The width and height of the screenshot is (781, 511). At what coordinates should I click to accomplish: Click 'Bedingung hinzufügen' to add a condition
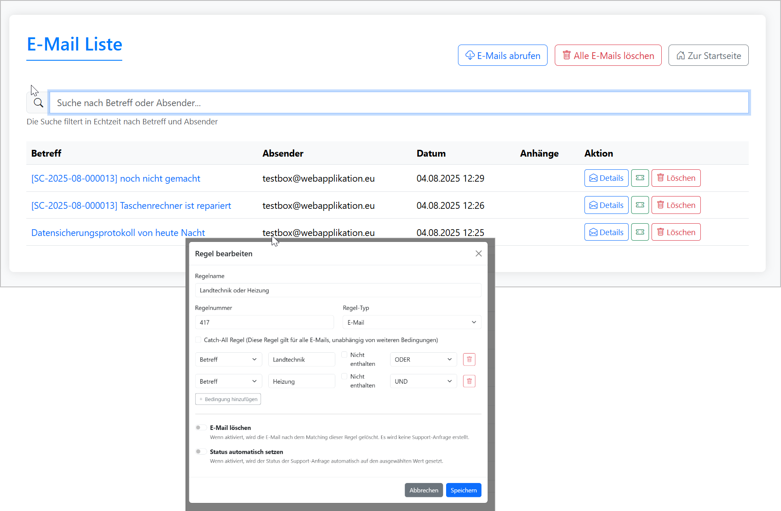[228, 399]
